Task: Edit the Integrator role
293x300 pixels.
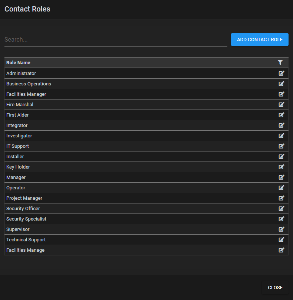Action: pos(282,125)
